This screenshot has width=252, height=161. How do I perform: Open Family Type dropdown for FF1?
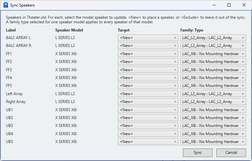pyautogui.click(x=213, y=54)
